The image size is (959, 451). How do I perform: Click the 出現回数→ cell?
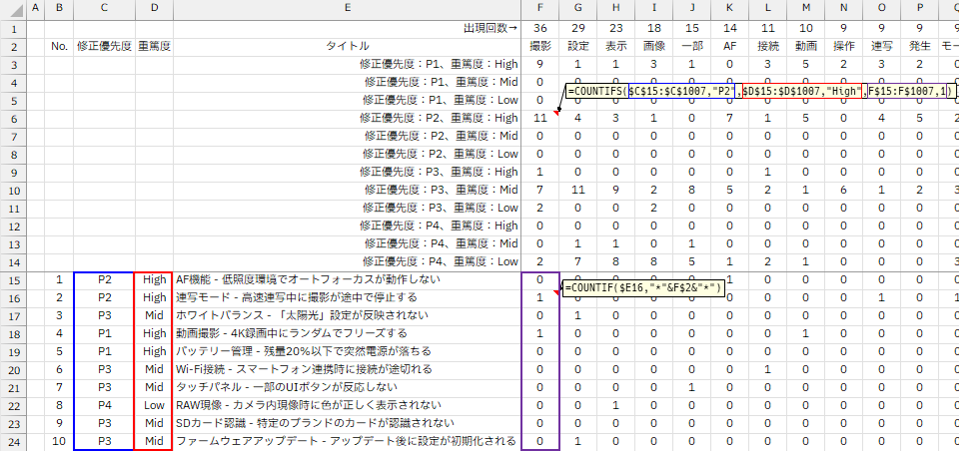coord(347,28)
